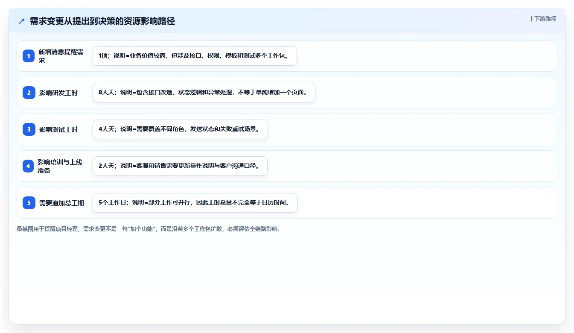Click the 需要追加总工期 step label
Image resolution: width=574 pixels, height=333 pixels.
point(61,203)
